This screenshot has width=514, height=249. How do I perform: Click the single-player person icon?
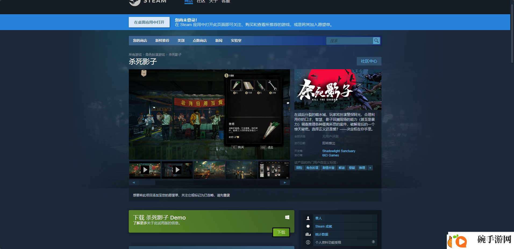click(308, 218)
